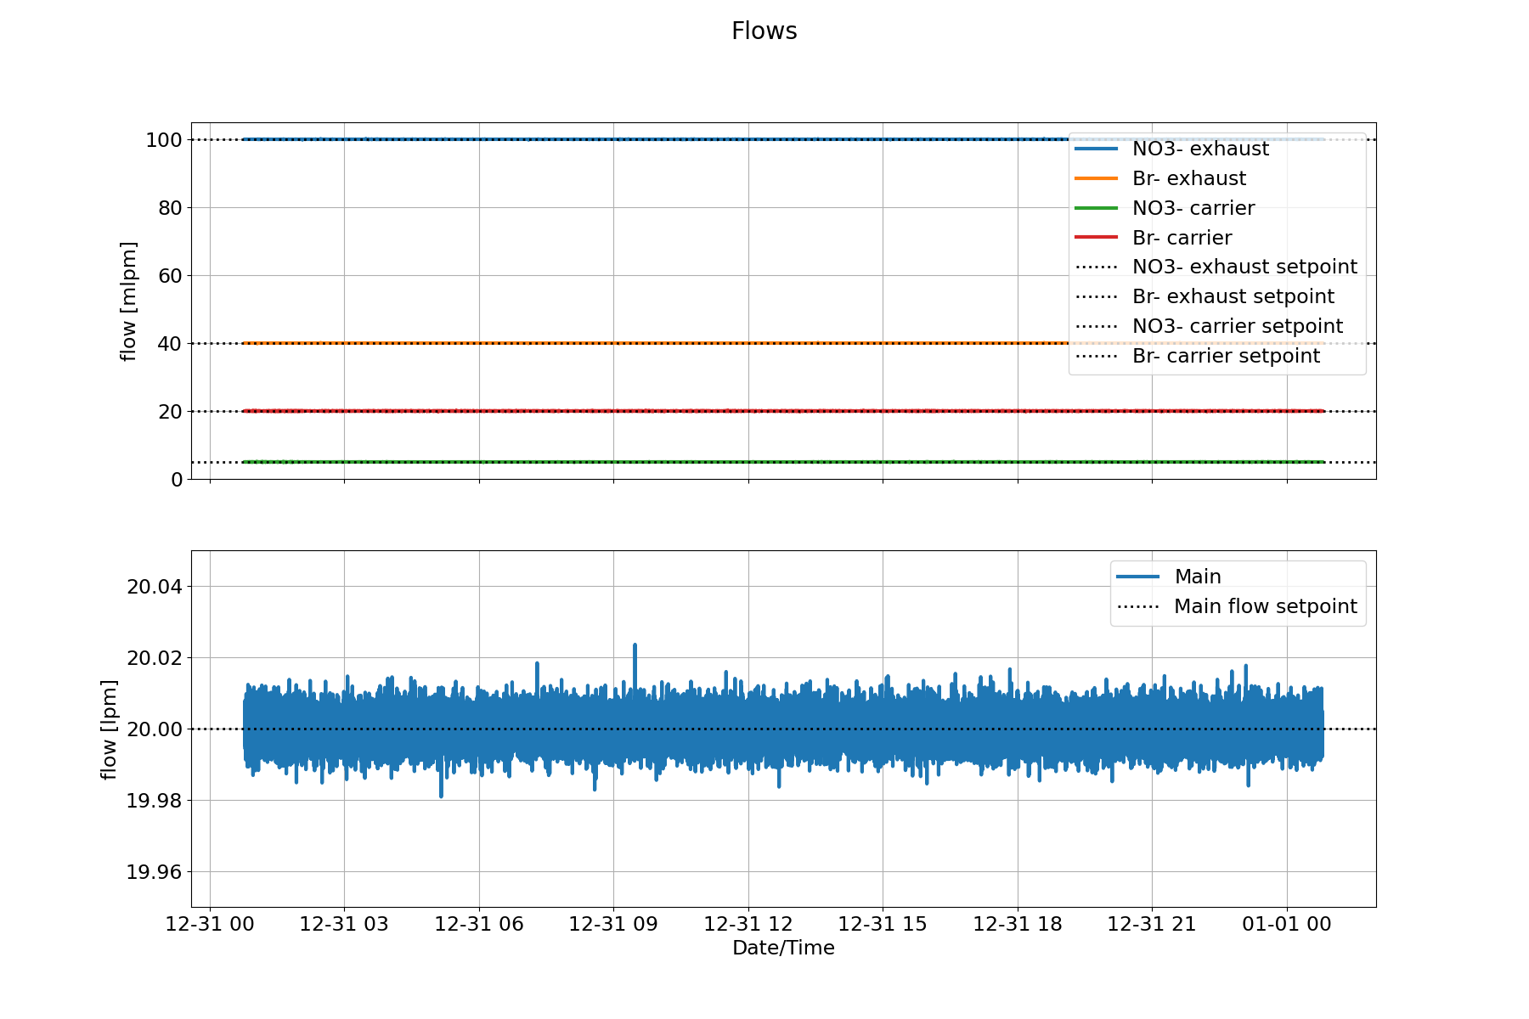Select the Br- carrier setpoint legend entry
Screen dimensions: 1529x1019
(1198, 356)
